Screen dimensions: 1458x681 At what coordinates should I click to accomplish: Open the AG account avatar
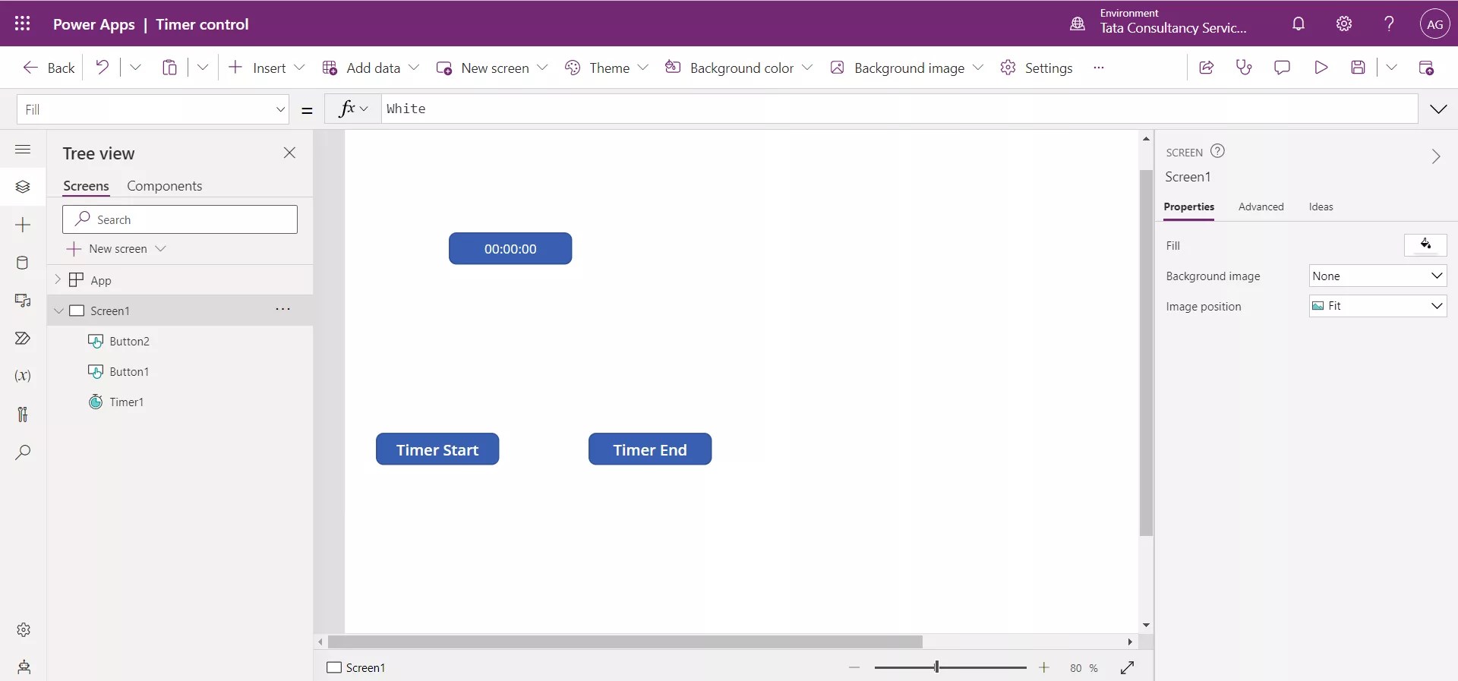click(x=1434, y=24)
